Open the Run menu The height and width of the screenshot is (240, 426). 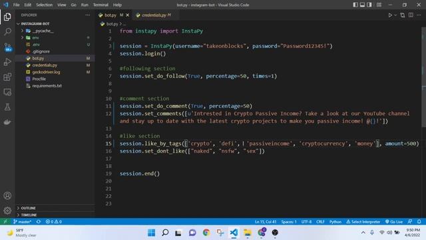click(x=85, y=5)
